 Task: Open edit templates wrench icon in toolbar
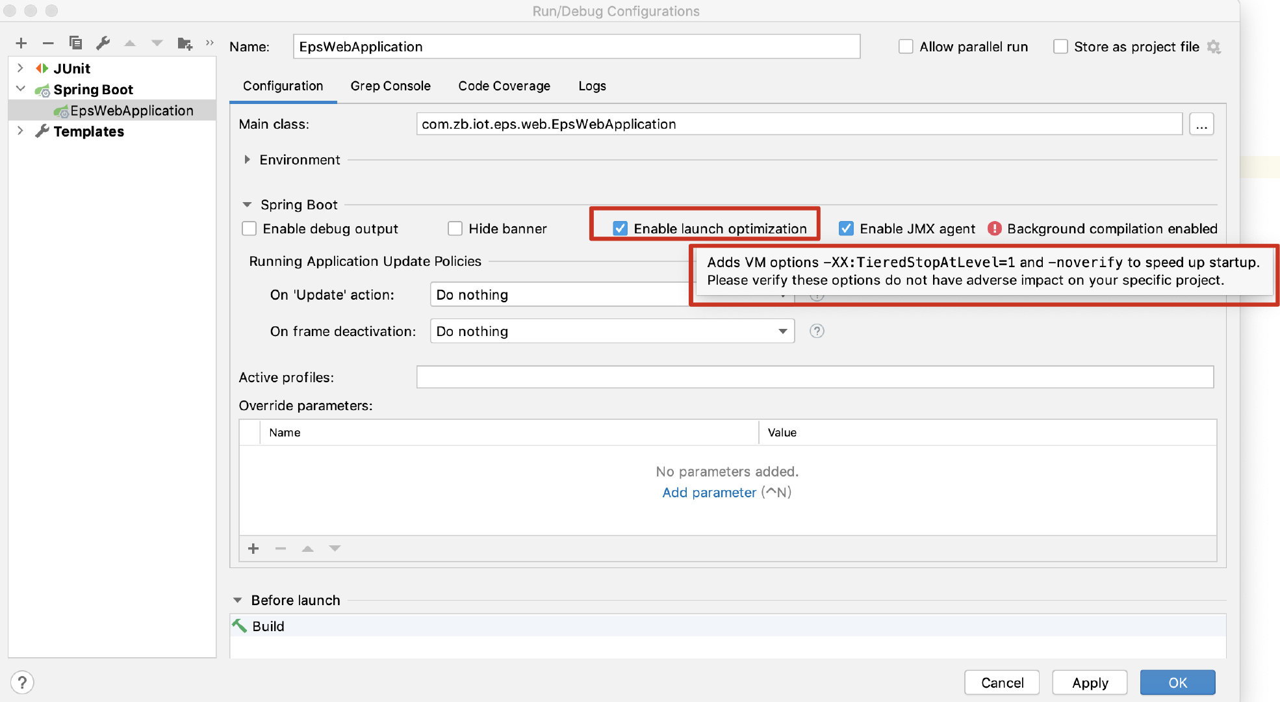click(103, 44)
